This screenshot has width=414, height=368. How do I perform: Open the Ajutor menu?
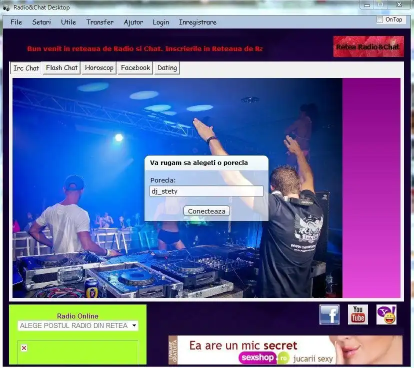pyautogui.click(x=133, y=22)
